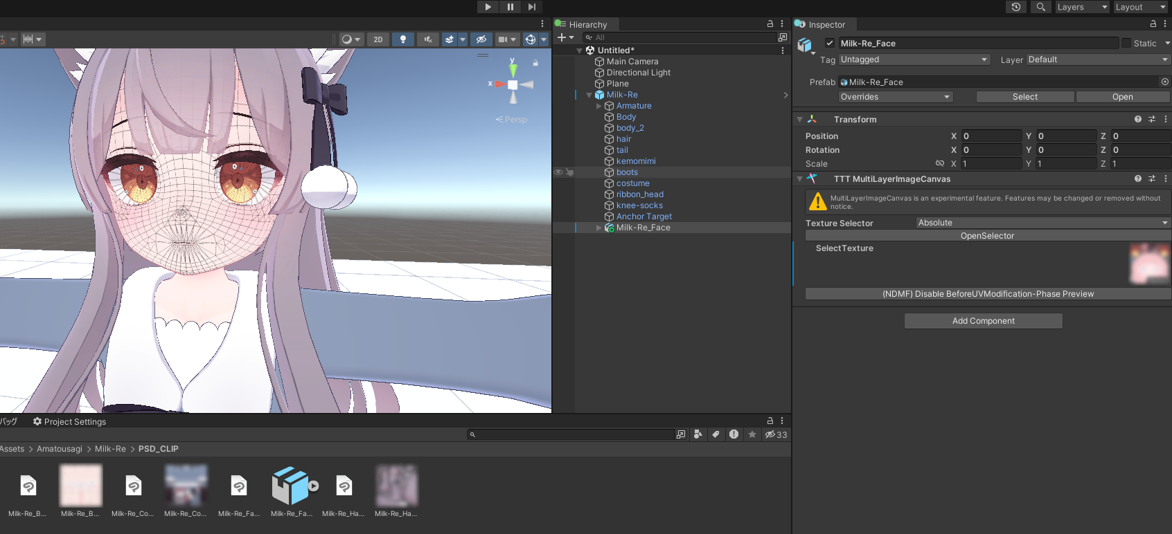Screen dimensions: 1172x534
Task: Enable the Static checkbox
Action: 1126,43
